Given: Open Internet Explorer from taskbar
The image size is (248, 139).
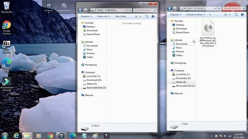Looking at the screenshot, I should coord(16,136).
